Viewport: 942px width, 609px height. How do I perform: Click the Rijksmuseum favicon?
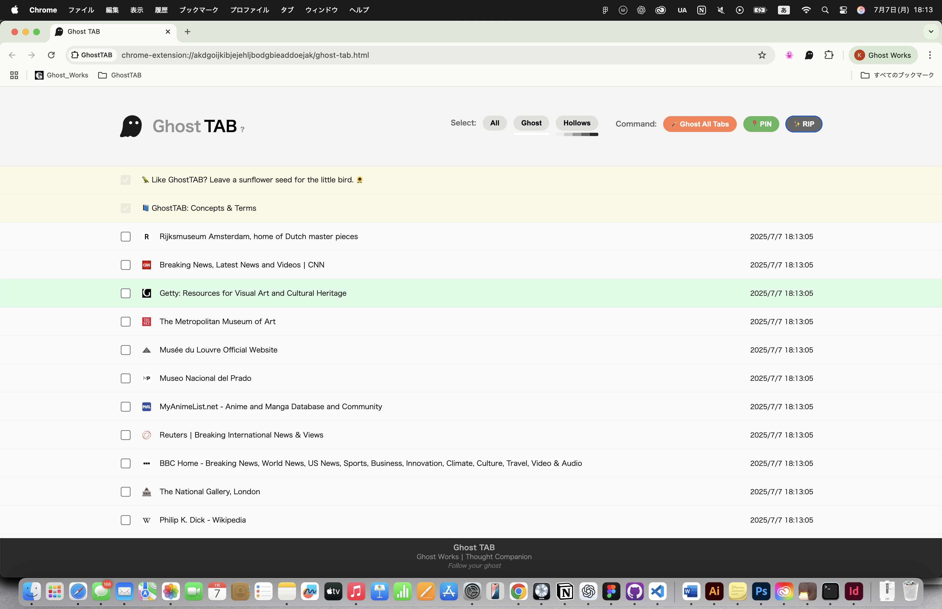[147, 236]
